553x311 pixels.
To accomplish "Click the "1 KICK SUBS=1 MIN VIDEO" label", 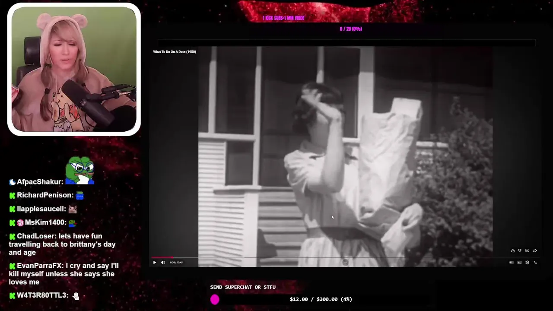I will tap(283, 18).
